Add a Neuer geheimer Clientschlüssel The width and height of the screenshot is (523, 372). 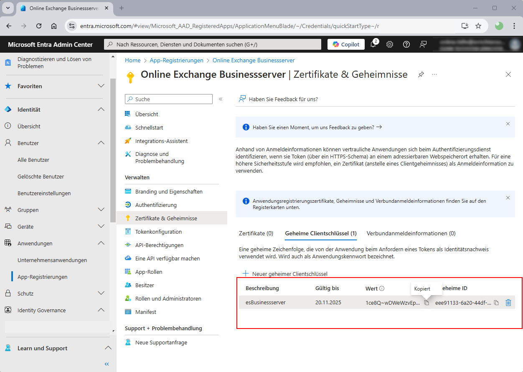[285, 274]
